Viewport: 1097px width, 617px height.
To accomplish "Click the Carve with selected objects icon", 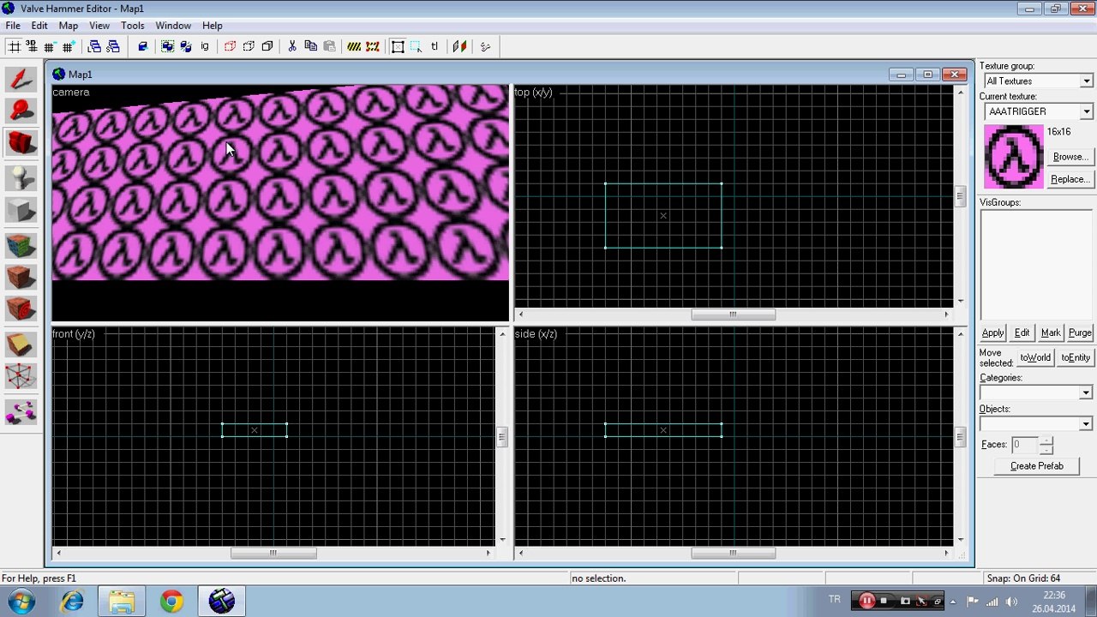I will (143, 46).
